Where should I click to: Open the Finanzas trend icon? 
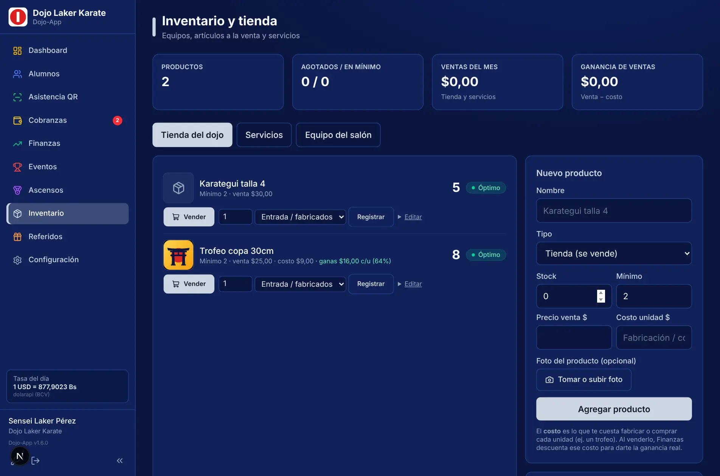17,144
